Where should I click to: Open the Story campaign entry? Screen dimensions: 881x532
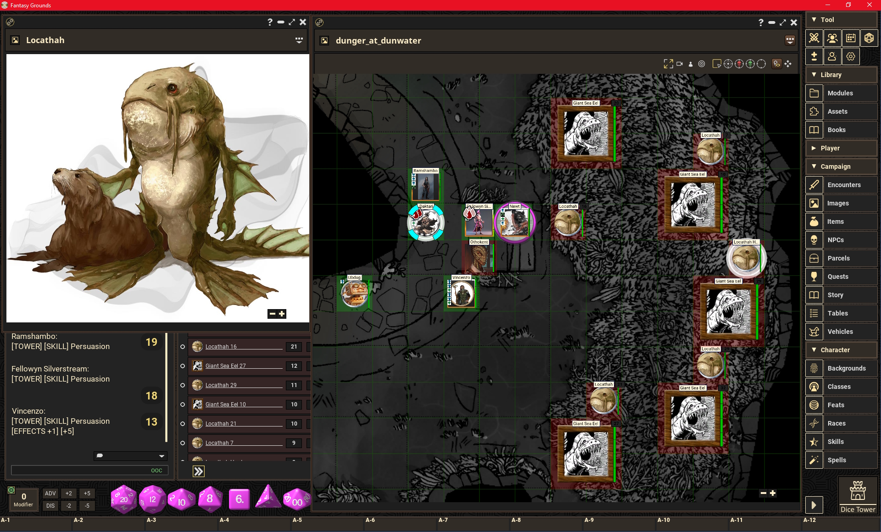pos(842,295)
